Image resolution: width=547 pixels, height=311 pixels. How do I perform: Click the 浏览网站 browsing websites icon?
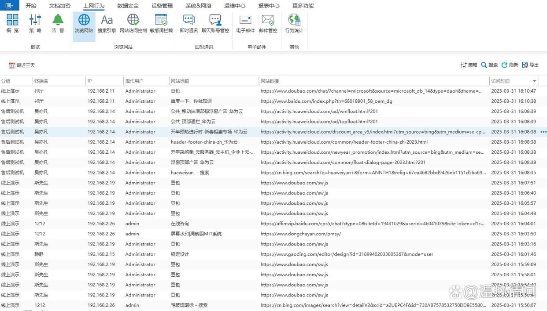84,24
